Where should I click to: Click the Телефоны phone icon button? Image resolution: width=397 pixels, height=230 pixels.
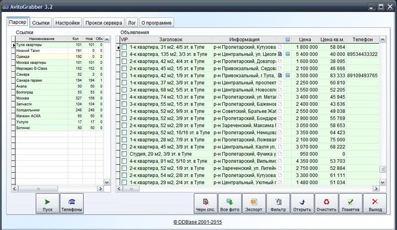point(72,204)
